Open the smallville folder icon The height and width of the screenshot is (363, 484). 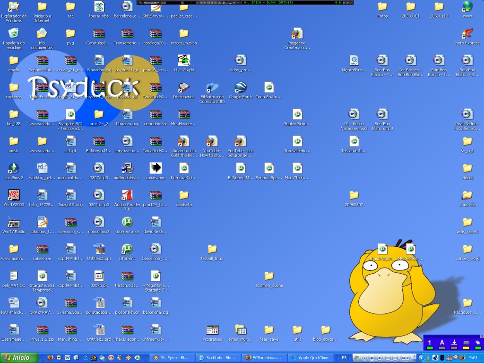(x=467, y=198)
